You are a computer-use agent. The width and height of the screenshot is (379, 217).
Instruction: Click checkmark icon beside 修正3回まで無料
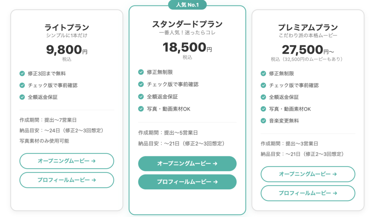22,73
